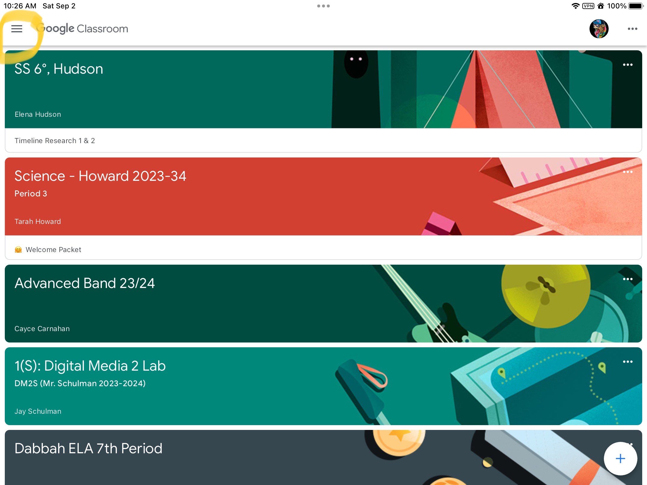Viewport: 647px width, 485px height.
Task: Open options for SS 6°, Hudson class
Action: point(628,65)
